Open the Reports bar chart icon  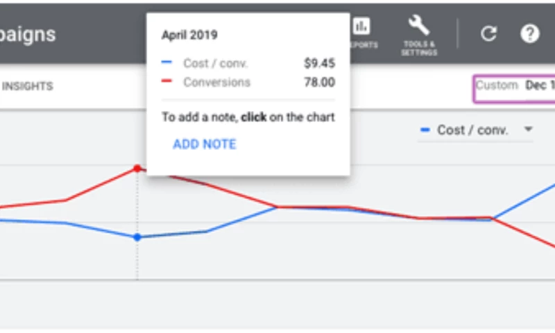click(x=361, y=28)
